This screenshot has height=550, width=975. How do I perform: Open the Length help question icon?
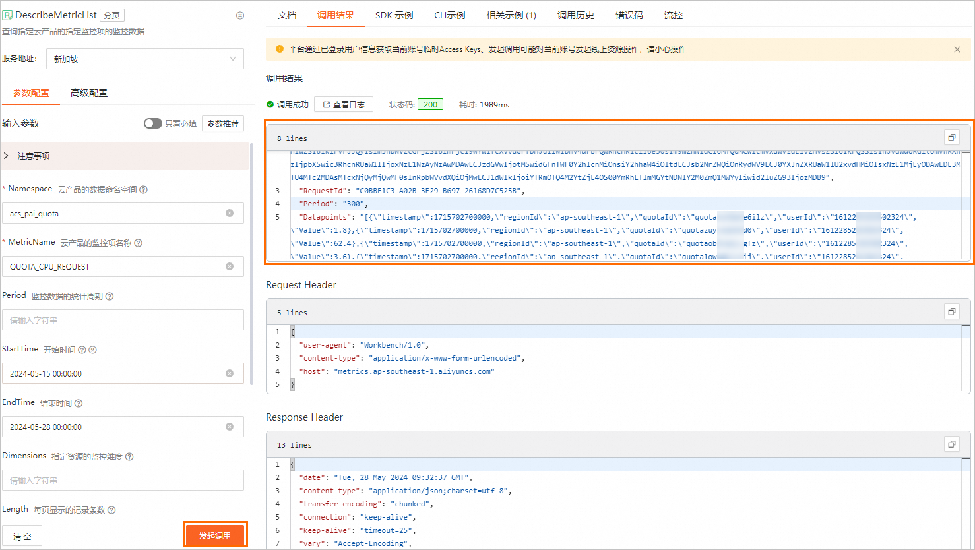pyautogui.click(x=111, y=510)
